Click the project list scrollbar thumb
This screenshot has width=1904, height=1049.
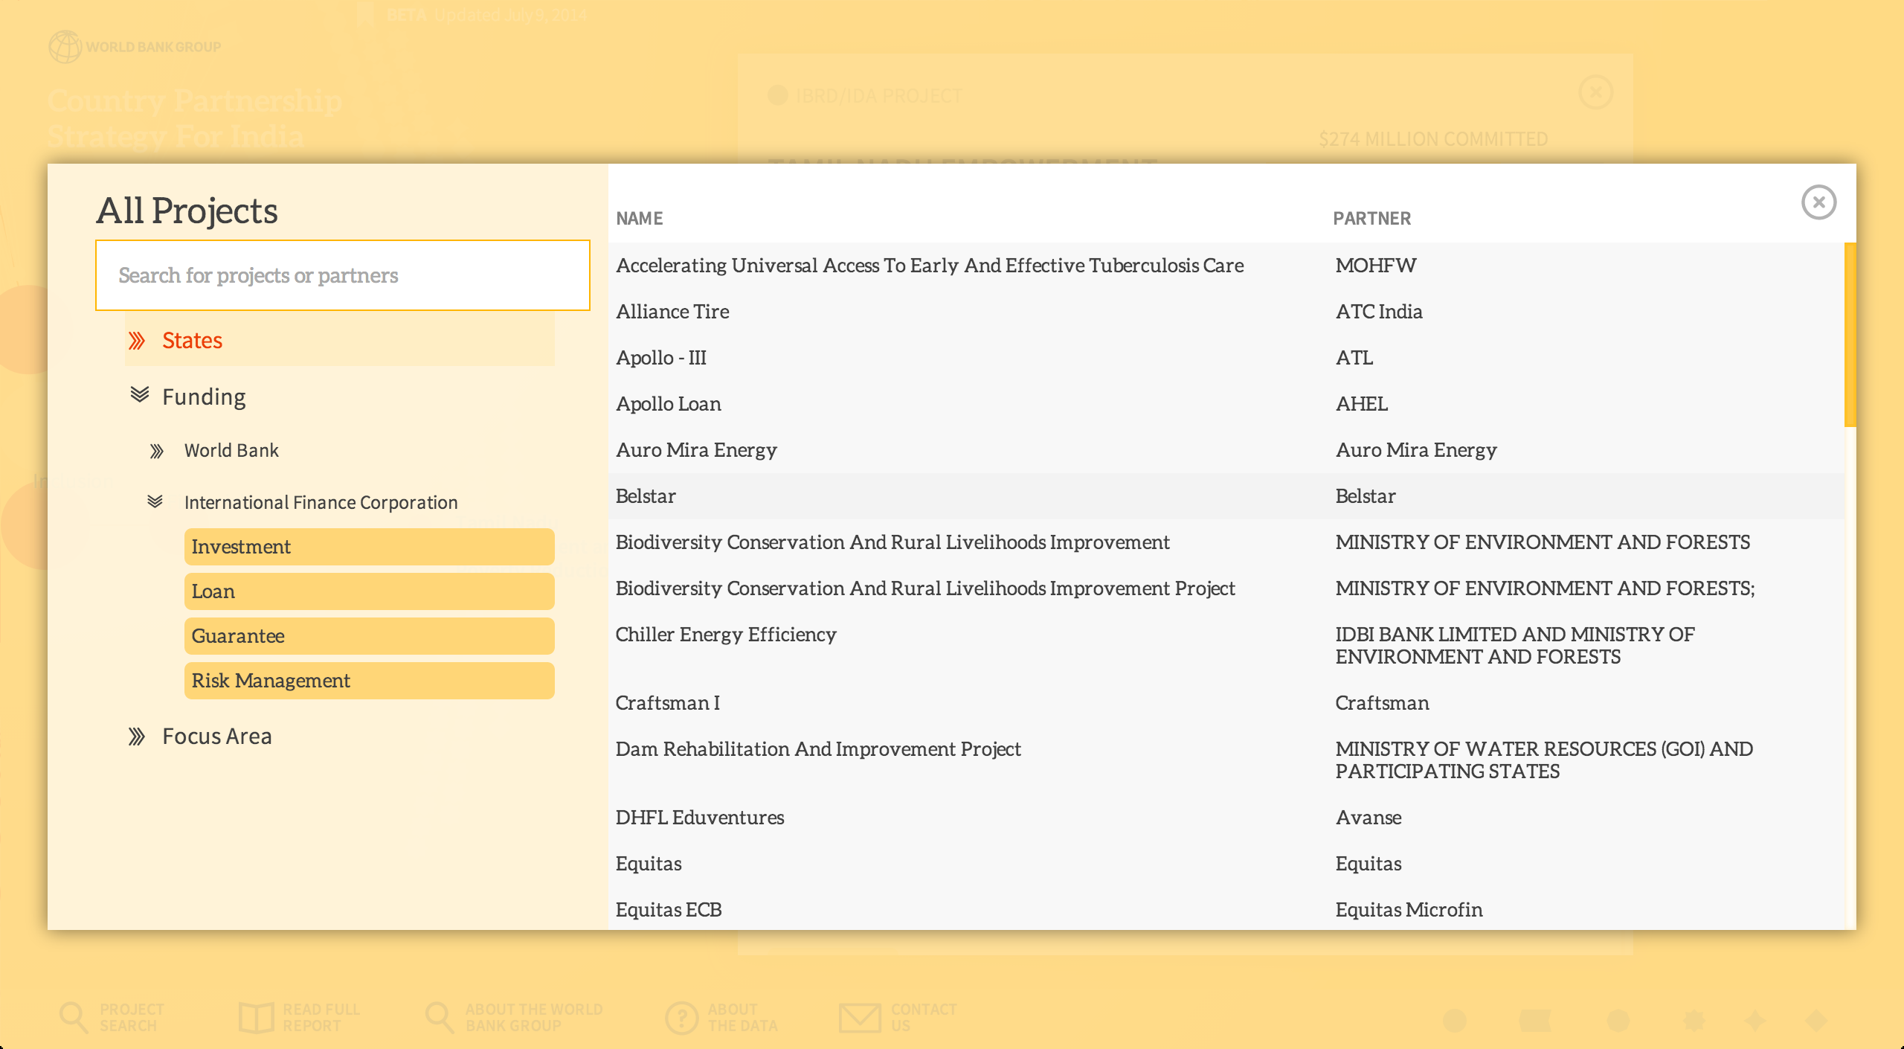(1850, 335)
